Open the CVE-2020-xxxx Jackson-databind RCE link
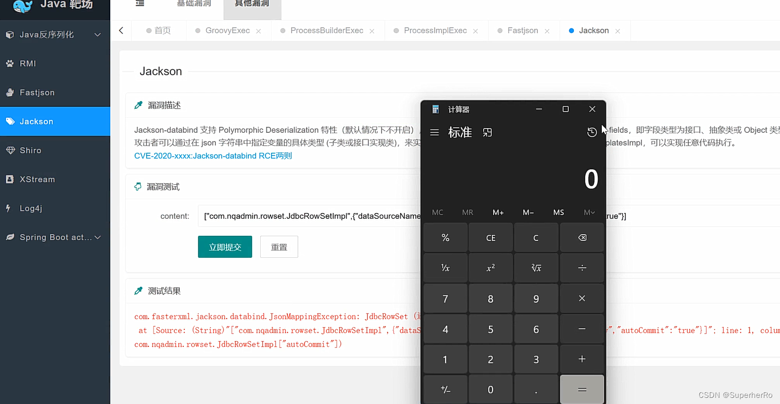The width and height of the screenshot is (780, 404). [213, 155]
